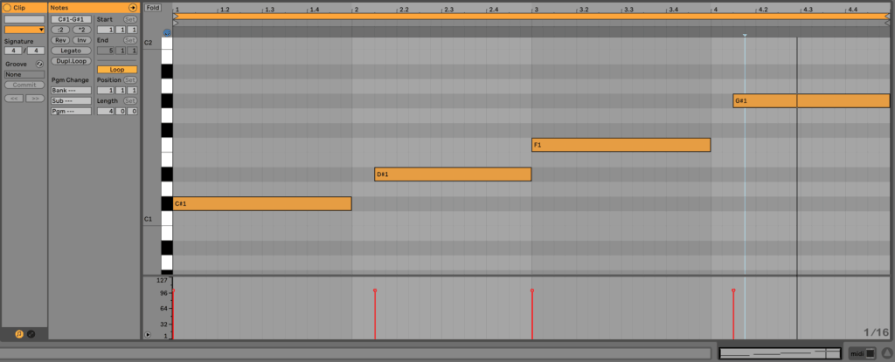The height and width of the screenshot is (362, 895).
Task: Click the Inv invert notes button
Action: click(x=81, y=40)
